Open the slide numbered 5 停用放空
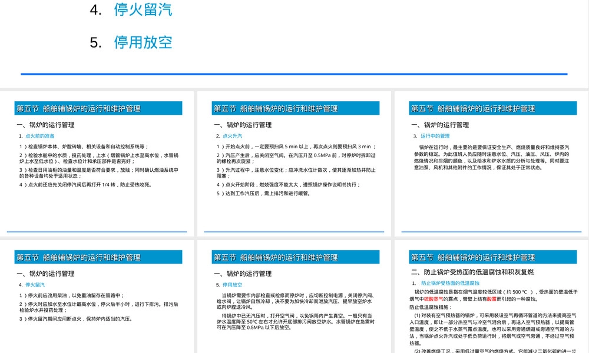The width and height of the screenshot is (589, 353). pyautogui.click(x=294, y=297)
